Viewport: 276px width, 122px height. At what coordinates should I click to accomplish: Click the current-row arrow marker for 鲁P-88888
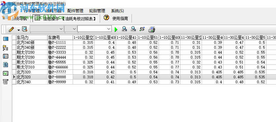tap(14, 77)
